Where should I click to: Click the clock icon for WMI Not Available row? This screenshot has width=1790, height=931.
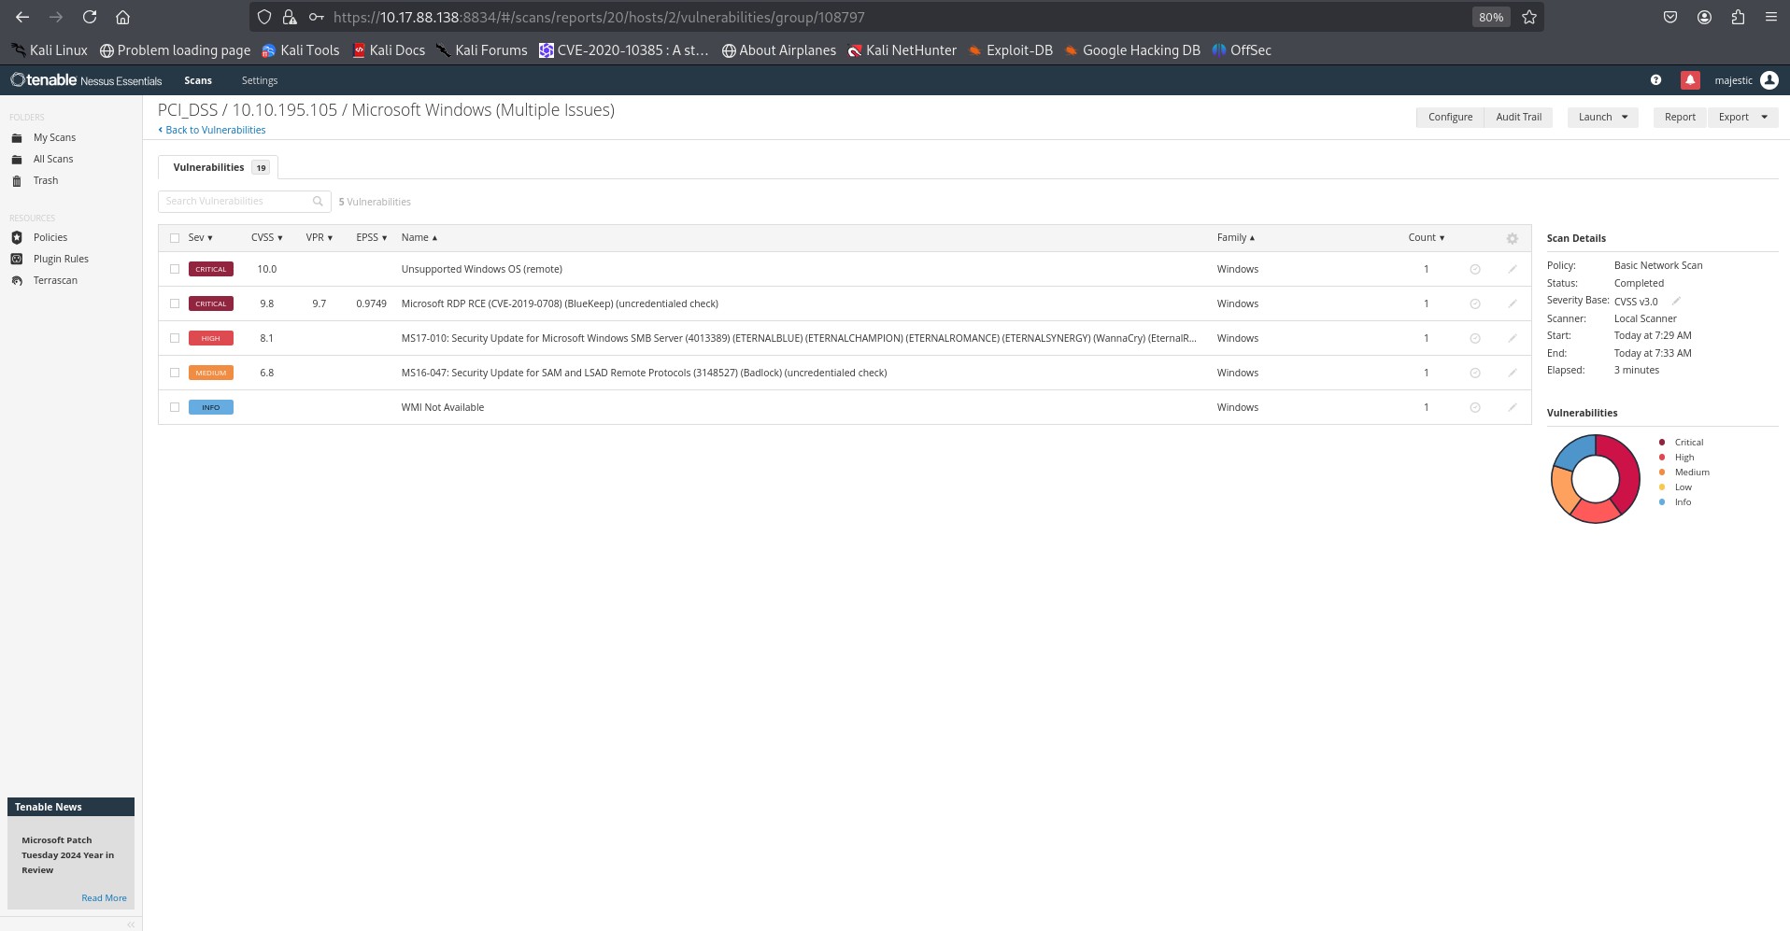1475,407
